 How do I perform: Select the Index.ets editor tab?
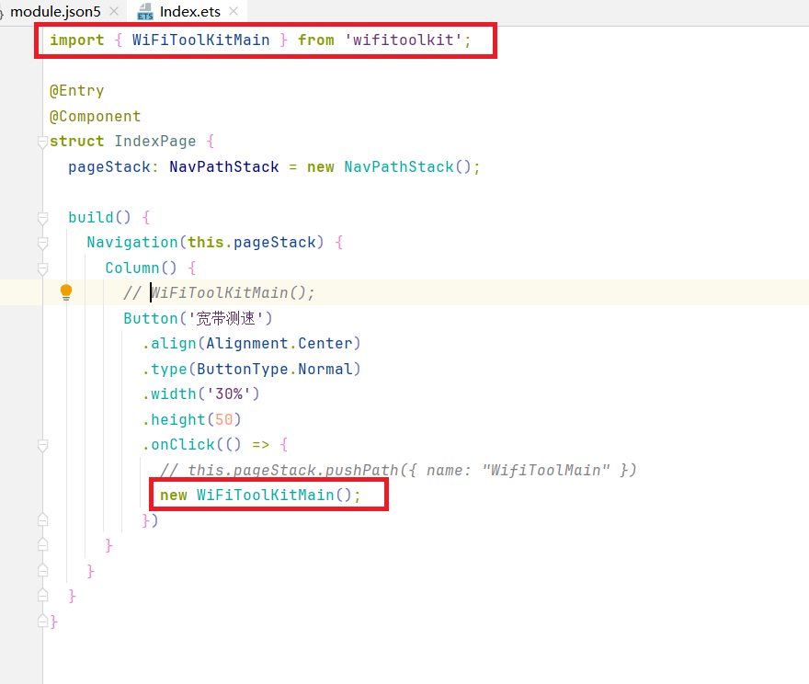pos(190,11)
